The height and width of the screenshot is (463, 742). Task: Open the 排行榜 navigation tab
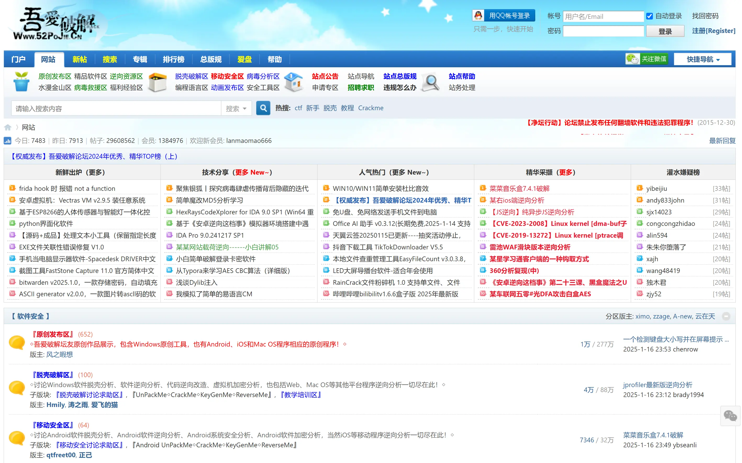pos(173,59)
